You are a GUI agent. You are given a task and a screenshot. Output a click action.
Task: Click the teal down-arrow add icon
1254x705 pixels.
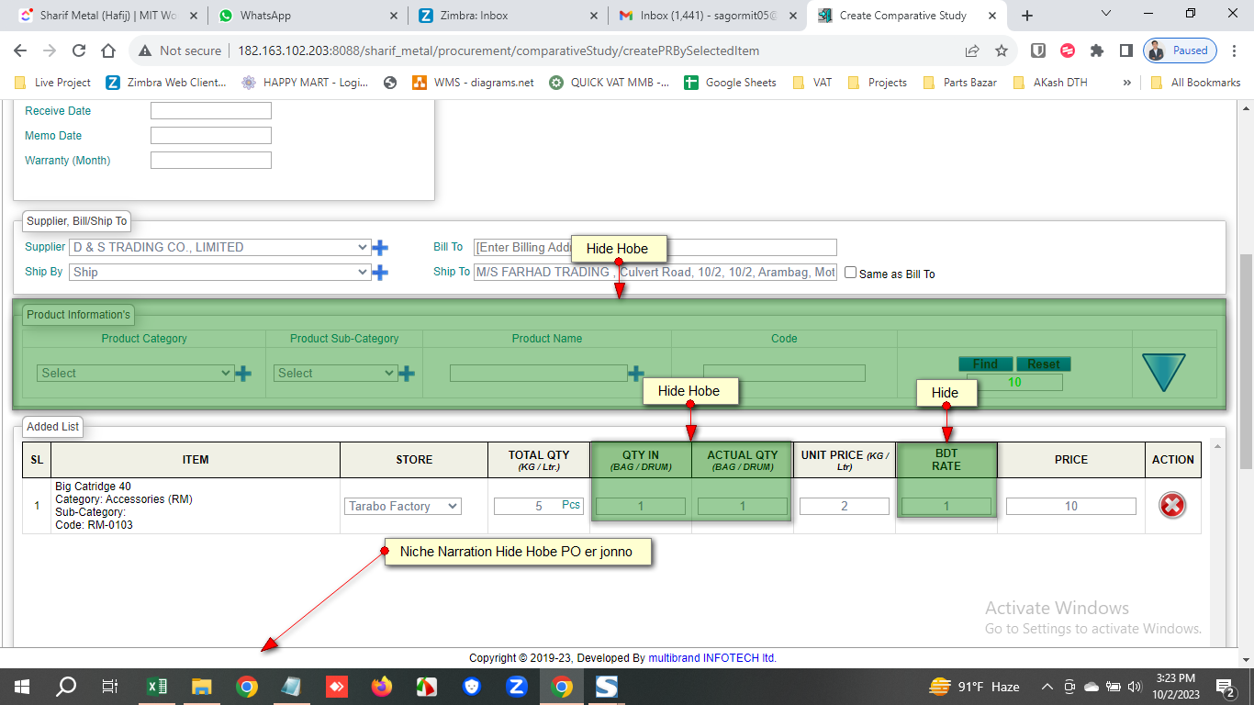(x=1163, y=372)
